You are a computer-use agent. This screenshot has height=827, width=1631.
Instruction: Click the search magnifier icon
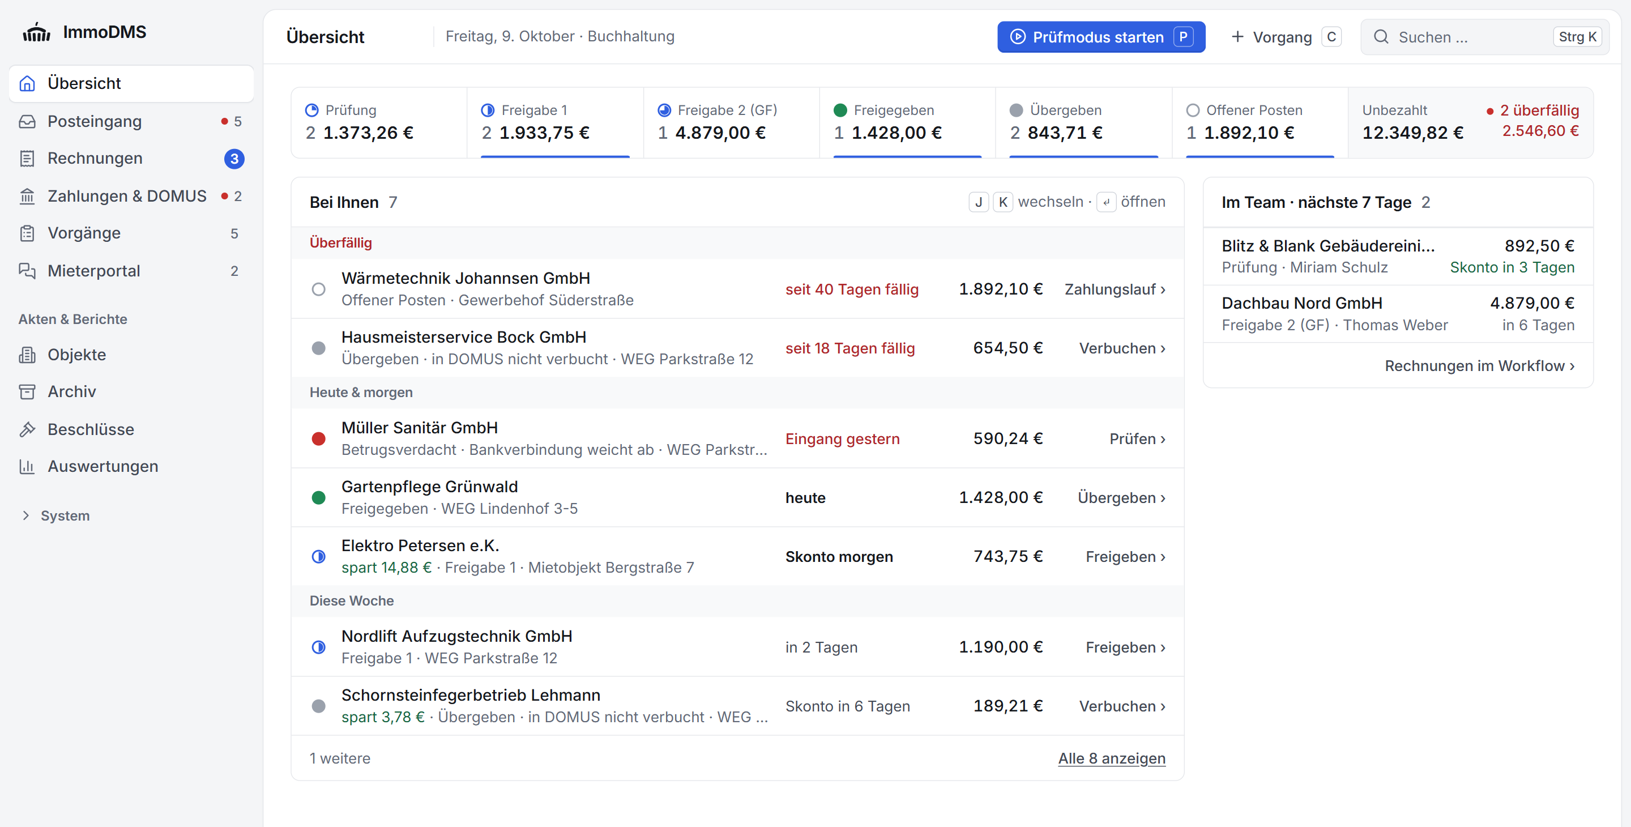[x=1381, y=37]
